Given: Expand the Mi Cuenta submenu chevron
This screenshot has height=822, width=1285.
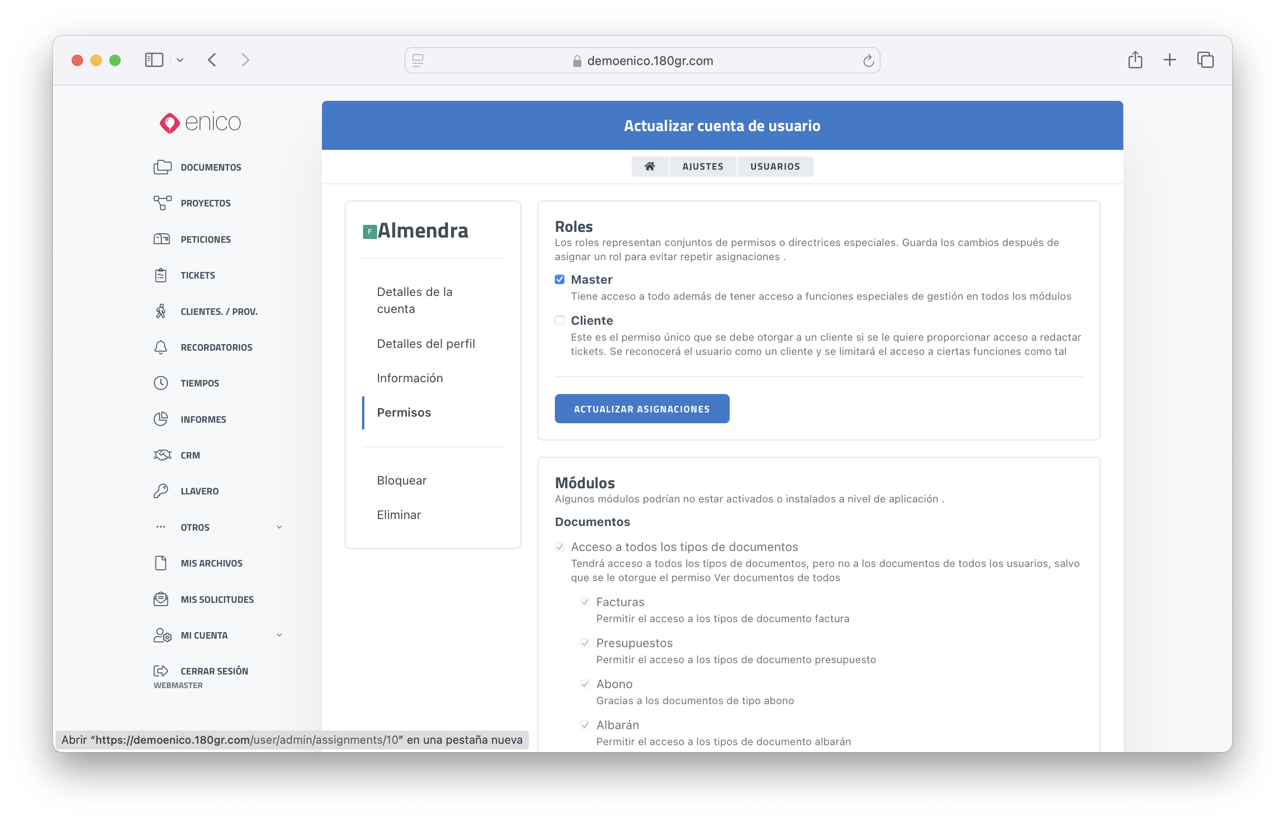Looking at the screenshot, I should (279, 635).
